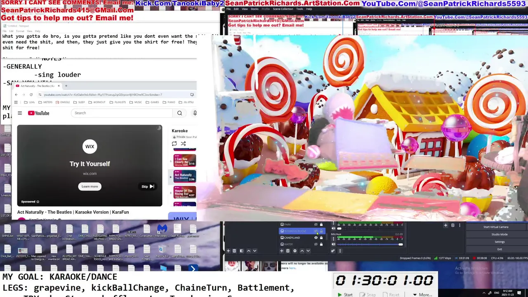This screenshot has width=528, height=297.
Task: Click the YouTube search magnifier button
Action: (179, 113)
